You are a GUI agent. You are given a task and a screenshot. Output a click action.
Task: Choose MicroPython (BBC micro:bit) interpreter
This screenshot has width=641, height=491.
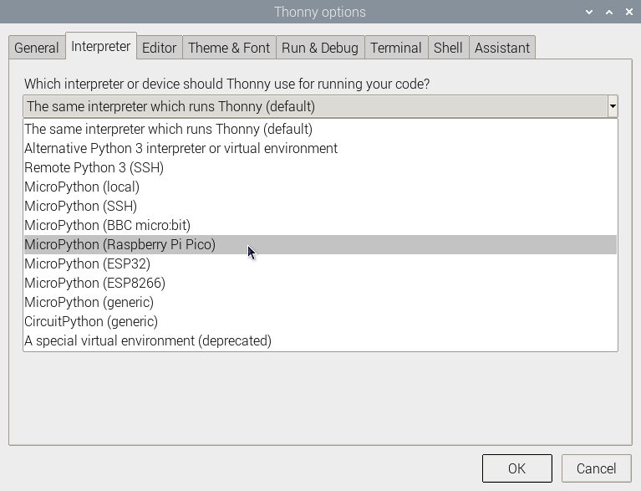click(107, 226)
